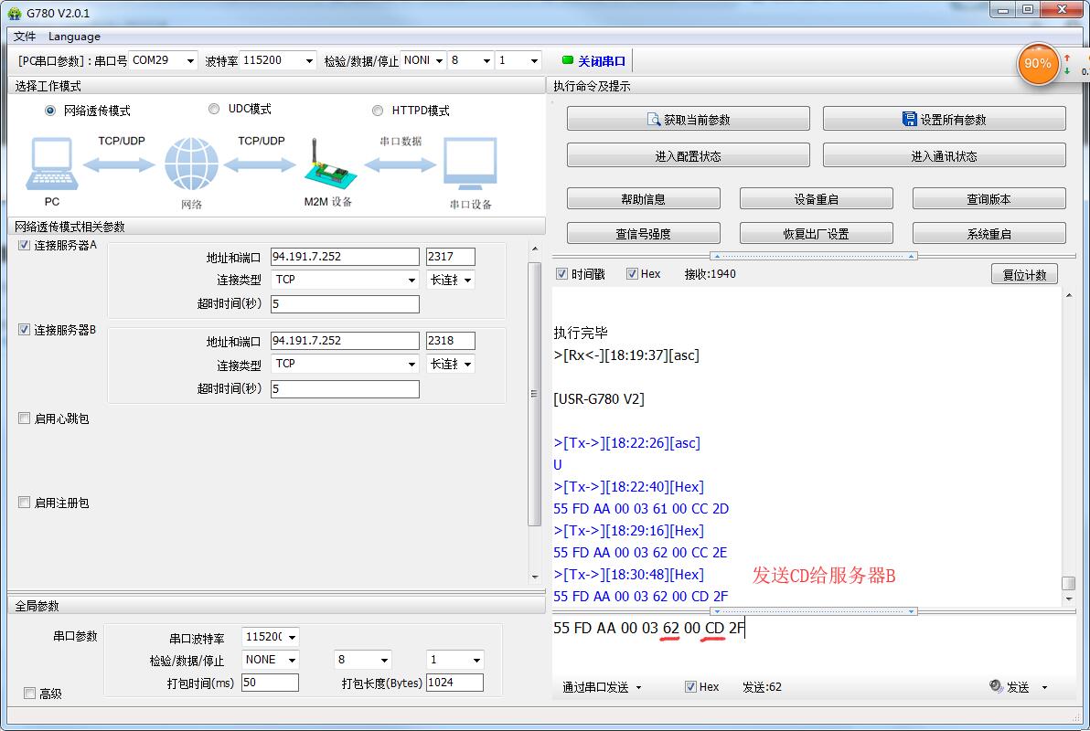This screenshot has width=1090, height=731.
Task: Click the 设备重启 button
Action: (x=816, y=198)
